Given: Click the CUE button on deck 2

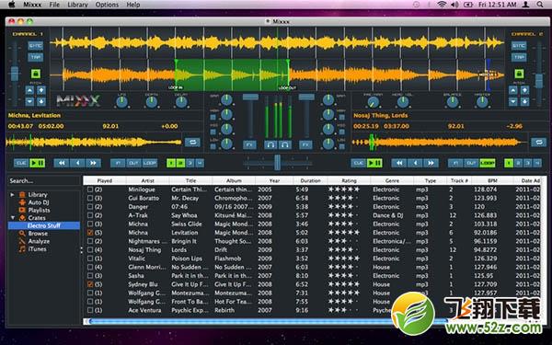Looking at the screenshot, I should click(x=359, y=163).
